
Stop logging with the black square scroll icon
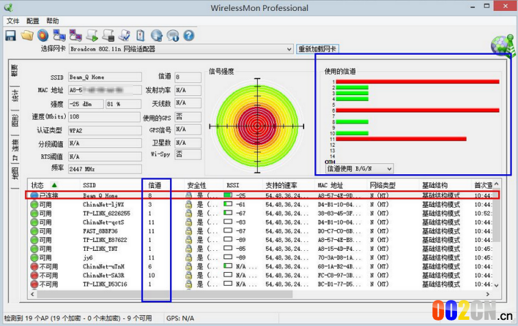click(108, 36)
